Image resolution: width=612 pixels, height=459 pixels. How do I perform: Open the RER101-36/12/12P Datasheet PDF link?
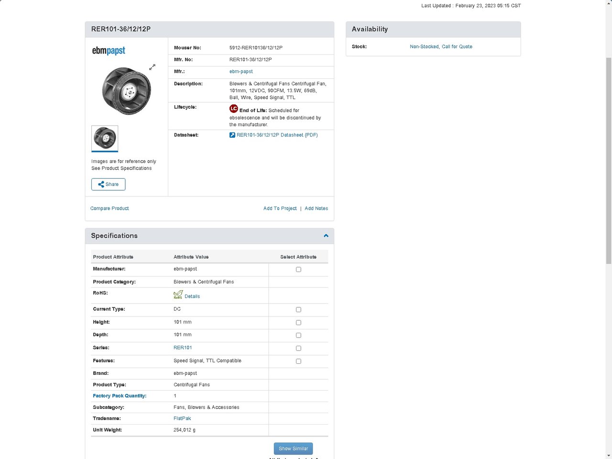[x=277, y=135]
